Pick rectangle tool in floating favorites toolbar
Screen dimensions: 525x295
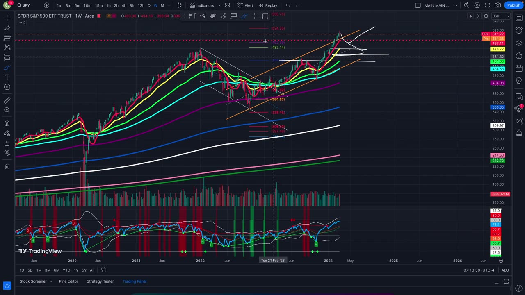click(x=265, y=16)
